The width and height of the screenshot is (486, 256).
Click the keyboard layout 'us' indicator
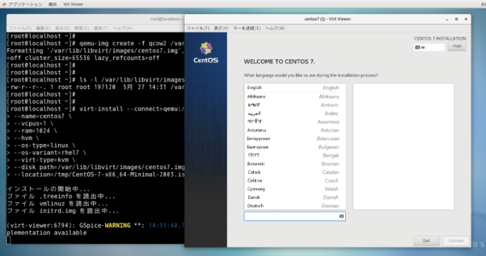pyautogui.click(x=428, y=47)
